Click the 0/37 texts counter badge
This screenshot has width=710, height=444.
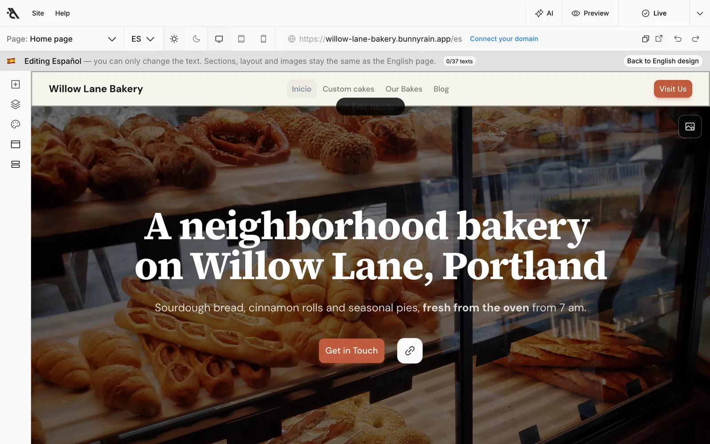tap(459, 61)
